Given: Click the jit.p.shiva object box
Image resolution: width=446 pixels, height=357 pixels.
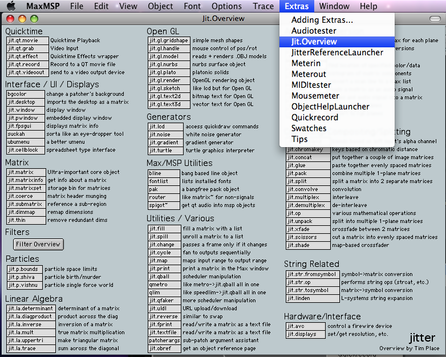Looking at the screenshot, I should 25,277.
